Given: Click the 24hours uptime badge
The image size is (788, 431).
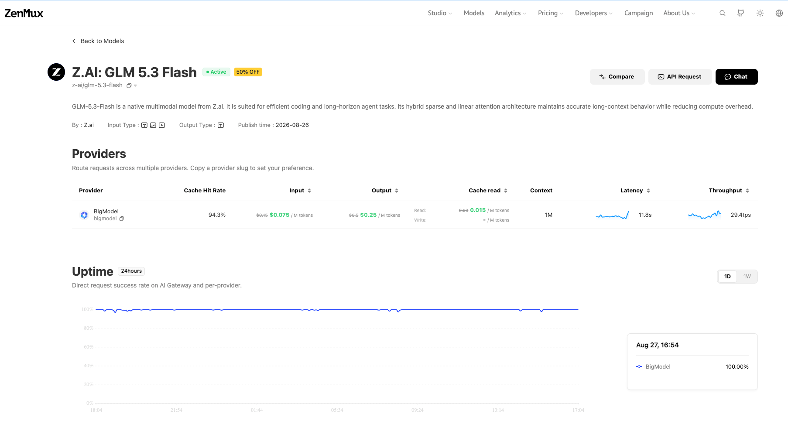Looking at the screenshot, I should pyautogui.click(x=131, y=271).
